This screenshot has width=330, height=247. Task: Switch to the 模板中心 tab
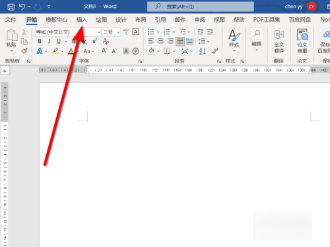[x=57, y=20]
